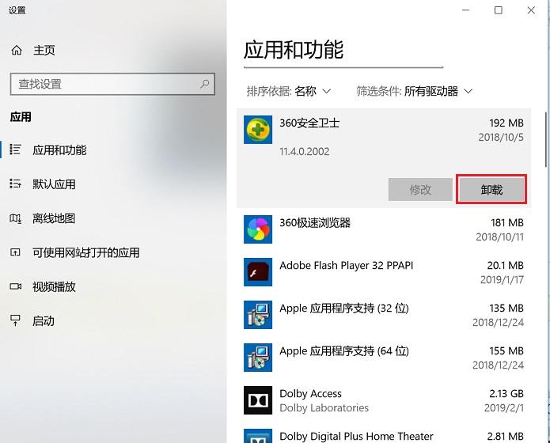Select Adobe Flash Player 32 PPAPI entry name
The width and height of the screenshot is (550, 443).
[346, 266]
